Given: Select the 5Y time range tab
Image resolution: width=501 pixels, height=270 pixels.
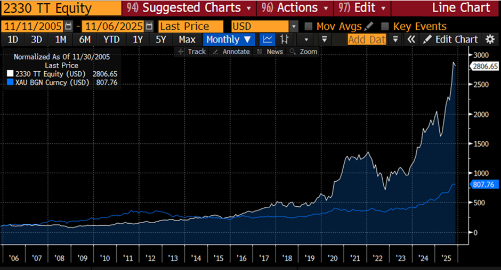Looking at the screenshot, I should click(x=161, y=39).
